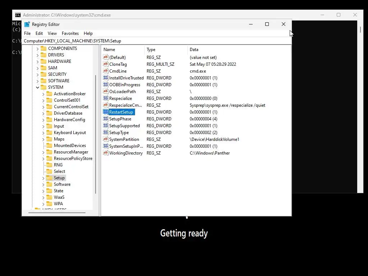The image size is (368, 276).
Task: Click the COMPONENTS folder icon
Action: (x=43, y=49)
